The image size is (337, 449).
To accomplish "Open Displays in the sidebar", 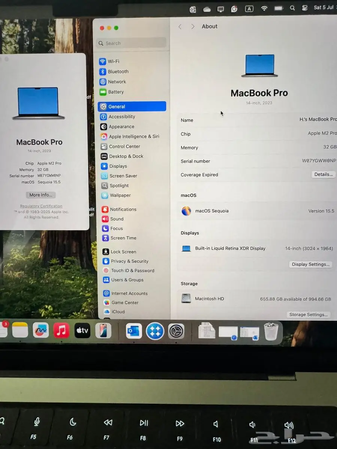I will (x=114, y=166).
